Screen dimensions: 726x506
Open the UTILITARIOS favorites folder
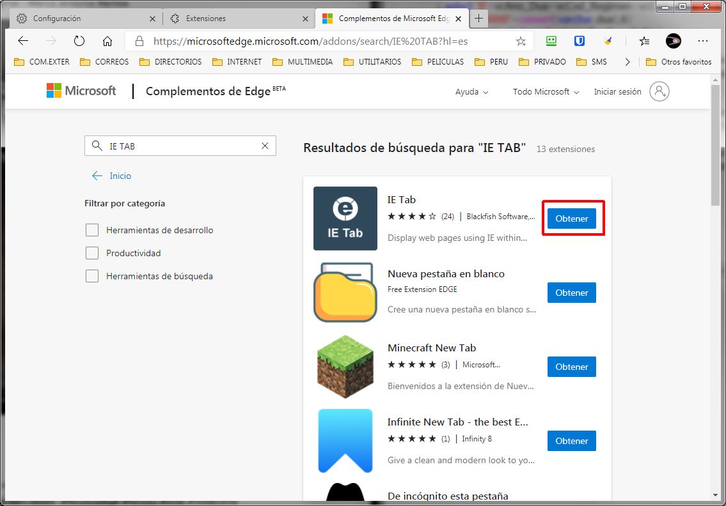(372, 62)
